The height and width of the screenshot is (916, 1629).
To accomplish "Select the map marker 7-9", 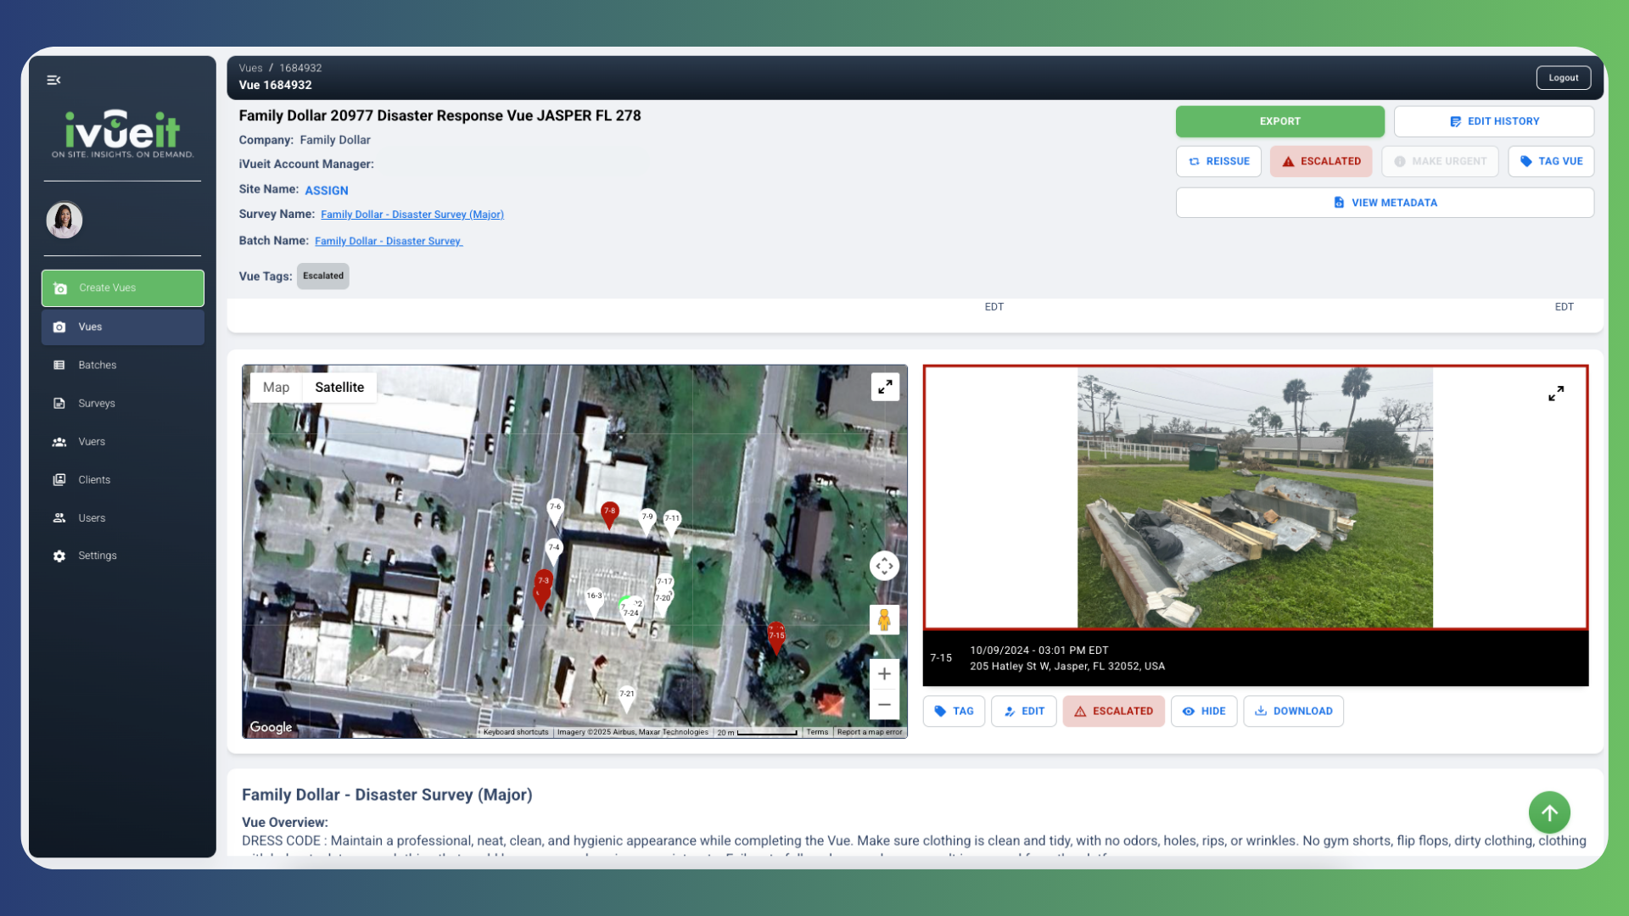I will click(x=647, y=520).
